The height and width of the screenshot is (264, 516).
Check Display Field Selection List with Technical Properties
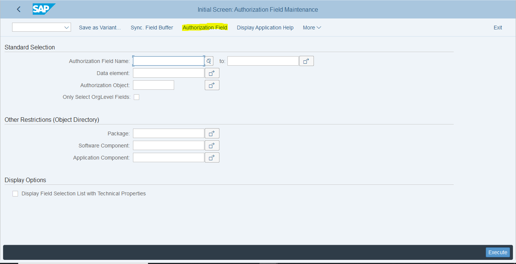point(15,193)
